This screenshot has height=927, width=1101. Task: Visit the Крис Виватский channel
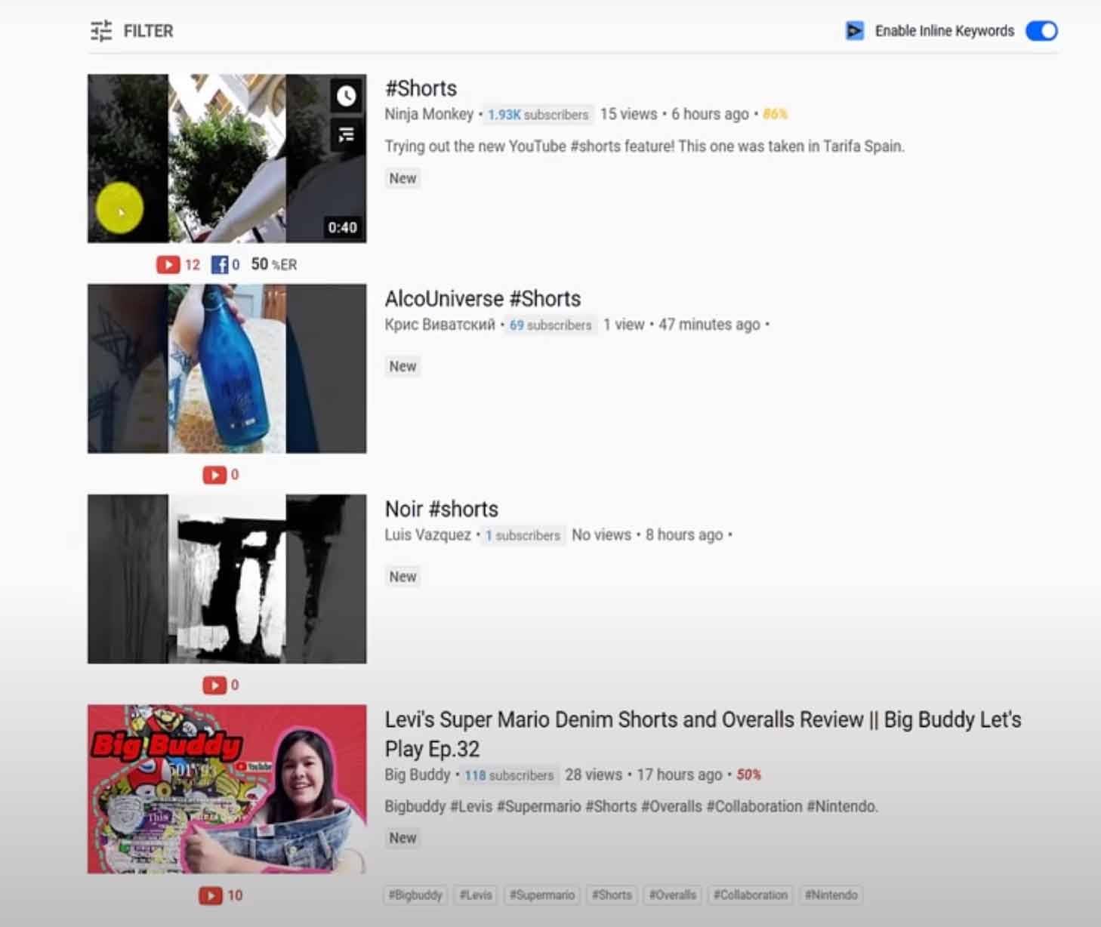click(x=439, y=325)
